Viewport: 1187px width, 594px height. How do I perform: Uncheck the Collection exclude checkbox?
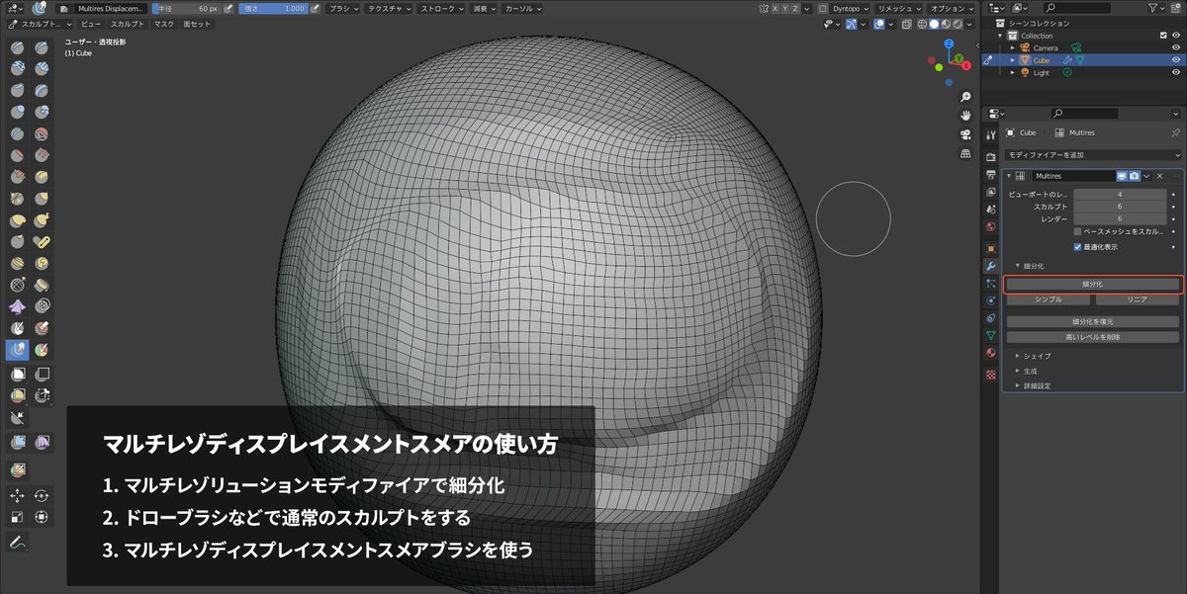coord(1163,36)
